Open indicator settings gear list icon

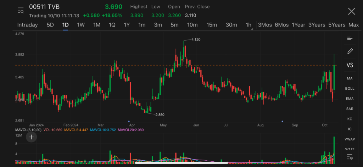pyautogui.click(x=350, y=157)
